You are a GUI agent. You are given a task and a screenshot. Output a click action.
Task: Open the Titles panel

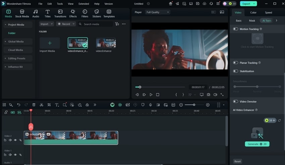[x=47, y=14]
